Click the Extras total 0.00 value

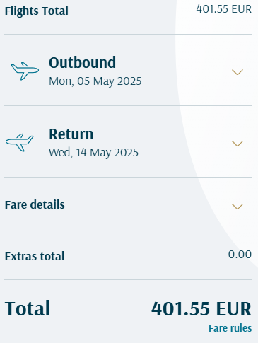240,255
